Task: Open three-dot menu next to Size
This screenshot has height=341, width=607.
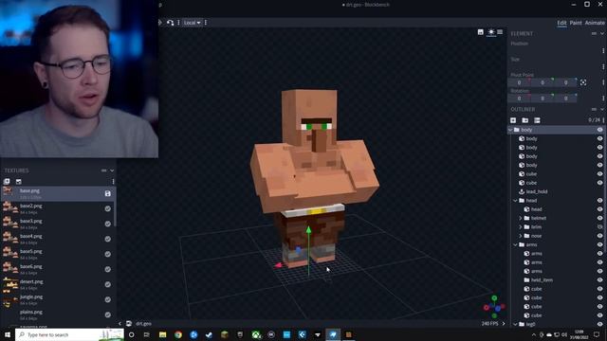Action: click(603, 66)
